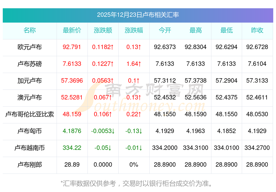The width and height of the screenshot is (276, 192).
Task: Select opening price 334.2000
Action: click(x=165, y=148)
